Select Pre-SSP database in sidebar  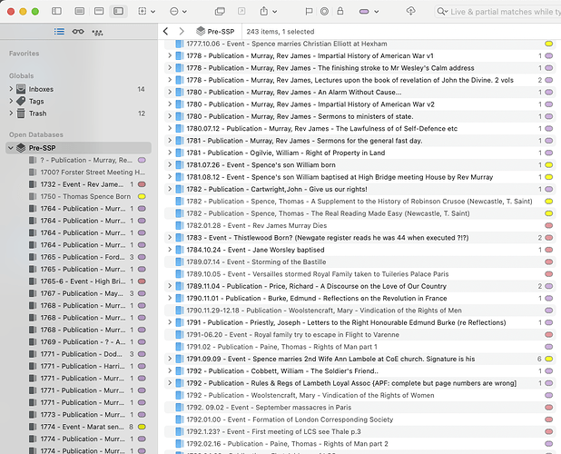(x=78, y=148)
